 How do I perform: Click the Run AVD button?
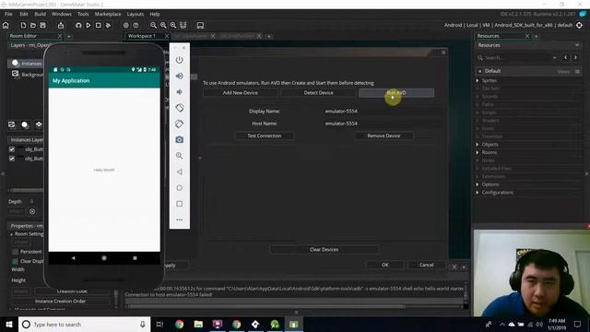click(x=396, y=92)
